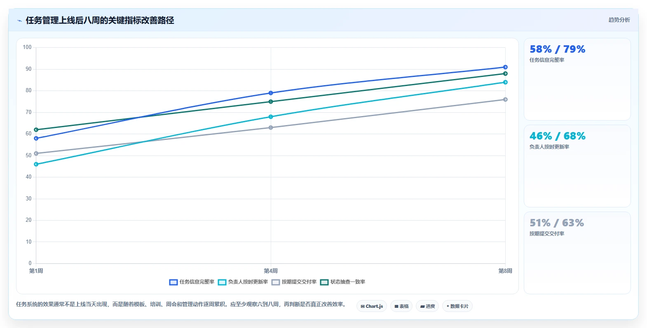Open the 58% / 79% 任务信息完整率 card
Image resolution: width=647 pixels, height=328 pixels.
(577, 79)
